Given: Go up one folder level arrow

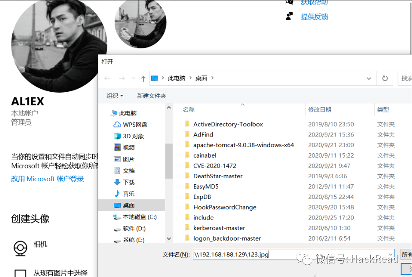Looking at the screenshot, I should pos(143,78).
